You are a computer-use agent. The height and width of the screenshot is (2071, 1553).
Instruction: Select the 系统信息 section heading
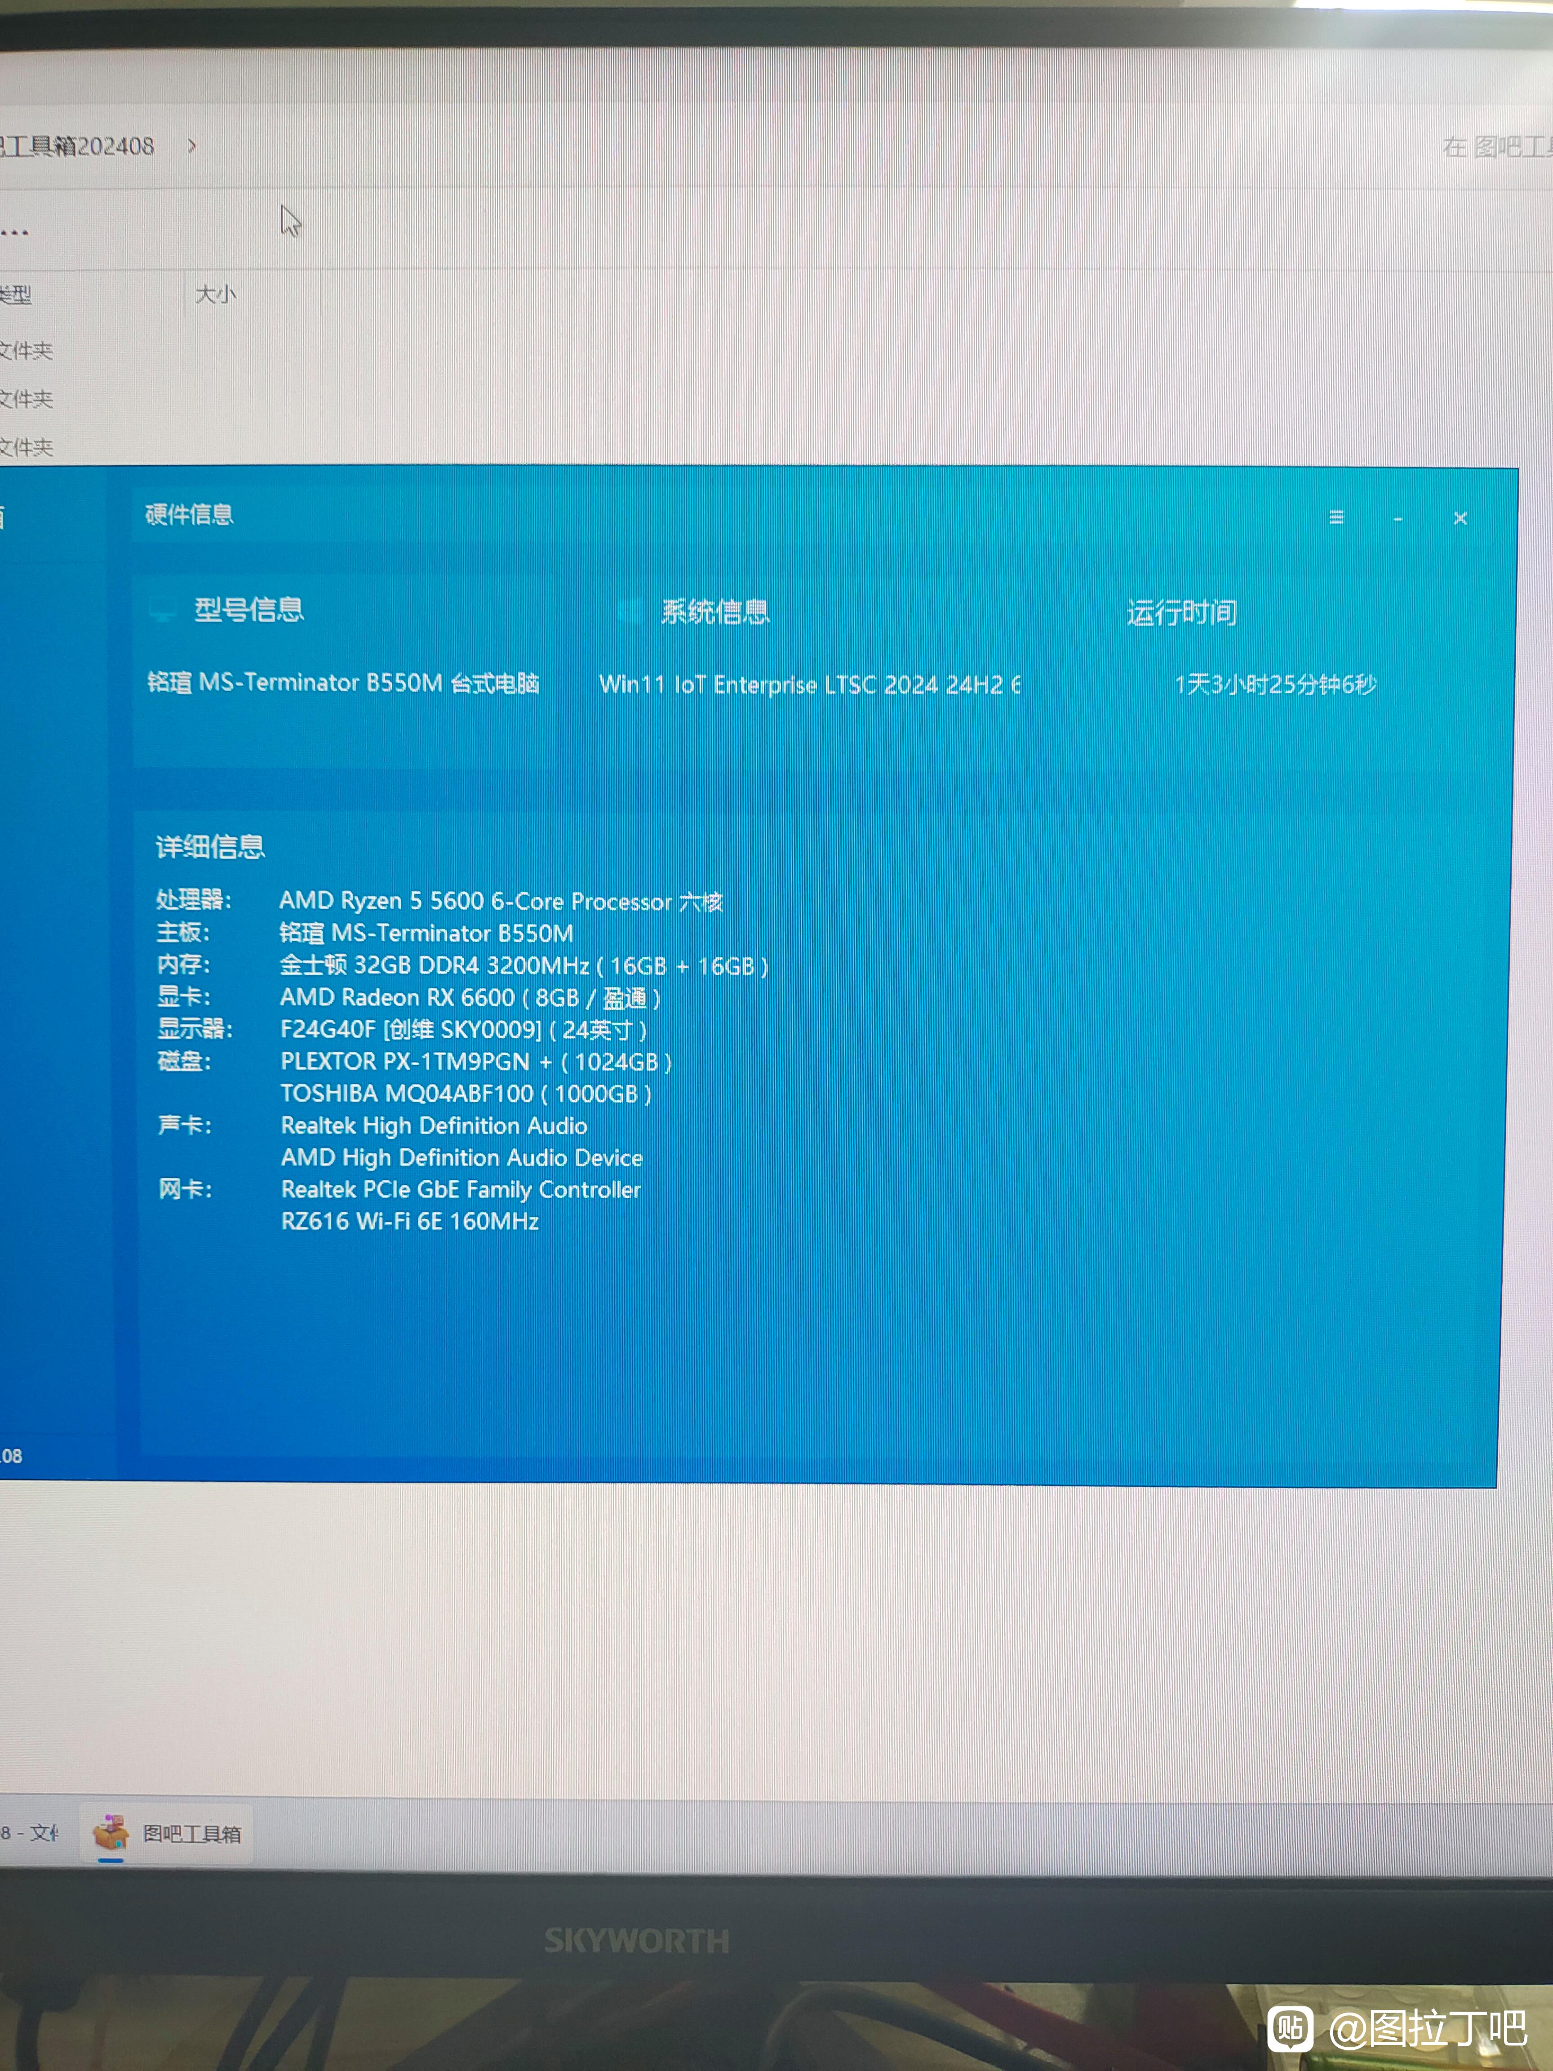(715, 612)
